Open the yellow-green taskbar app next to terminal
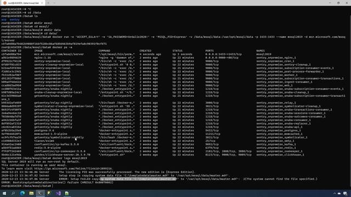 click(49, 193)
